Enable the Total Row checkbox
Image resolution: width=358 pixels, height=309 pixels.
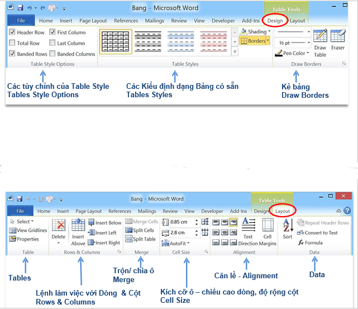(13, 43)
